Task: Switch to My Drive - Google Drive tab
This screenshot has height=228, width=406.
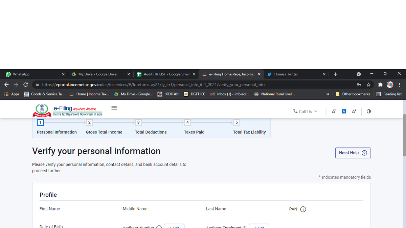Action: [100, 74]
